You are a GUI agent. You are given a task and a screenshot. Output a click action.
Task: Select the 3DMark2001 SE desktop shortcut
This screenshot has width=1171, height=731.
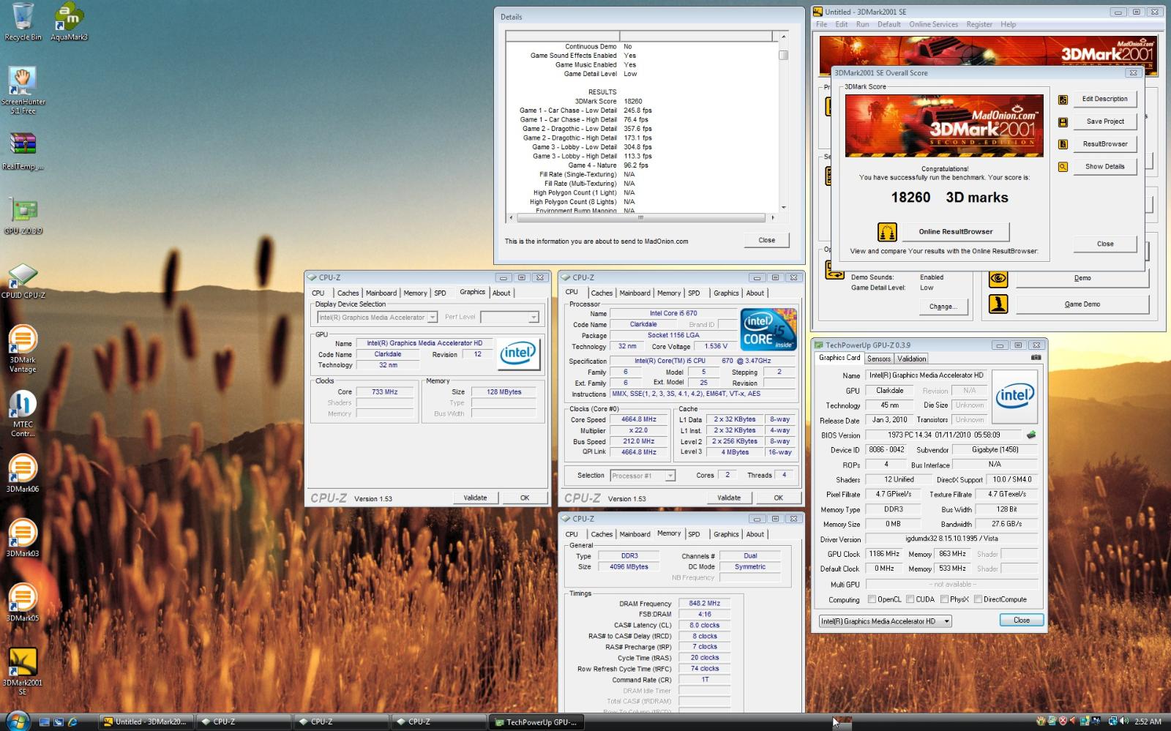point(23,671)
